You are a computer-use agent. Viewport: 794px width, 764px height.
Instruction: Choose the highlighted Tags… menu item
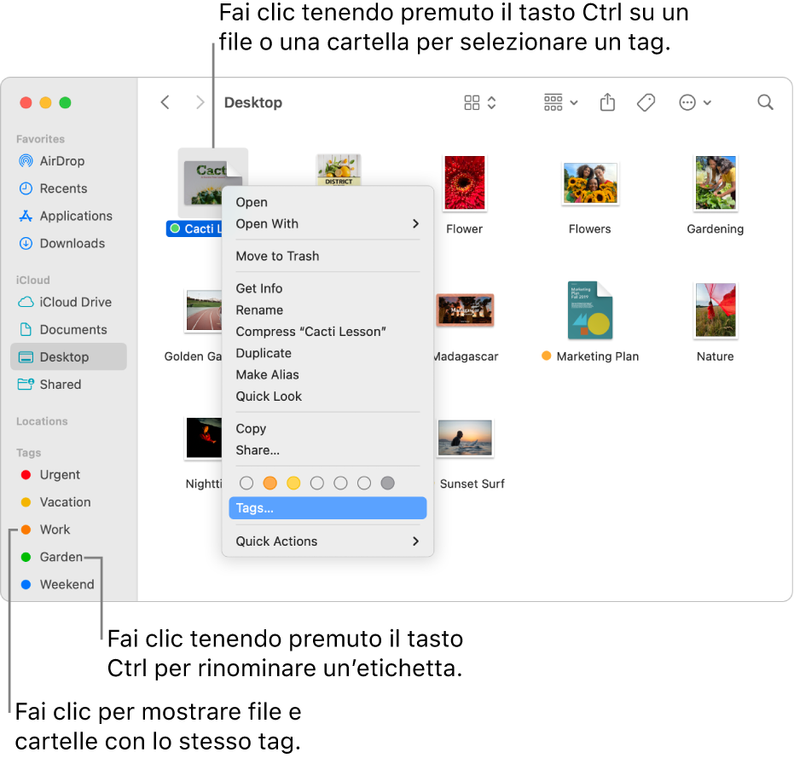click(x=327, y=508)
